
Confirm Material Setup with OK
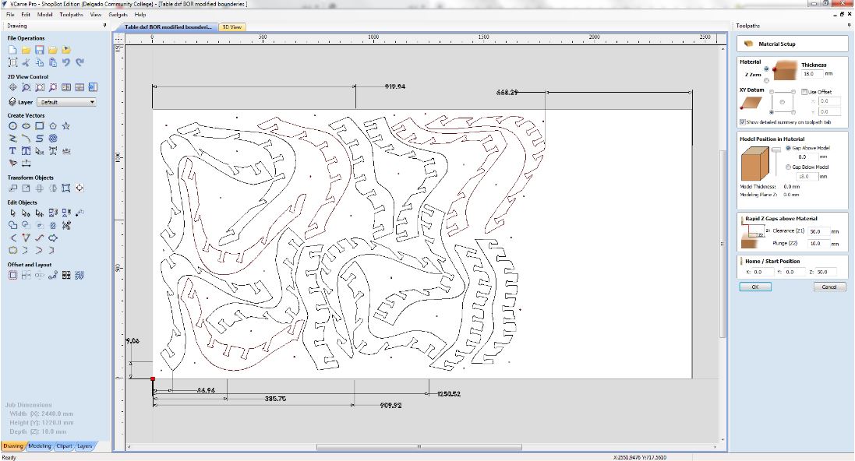point(755,287)
